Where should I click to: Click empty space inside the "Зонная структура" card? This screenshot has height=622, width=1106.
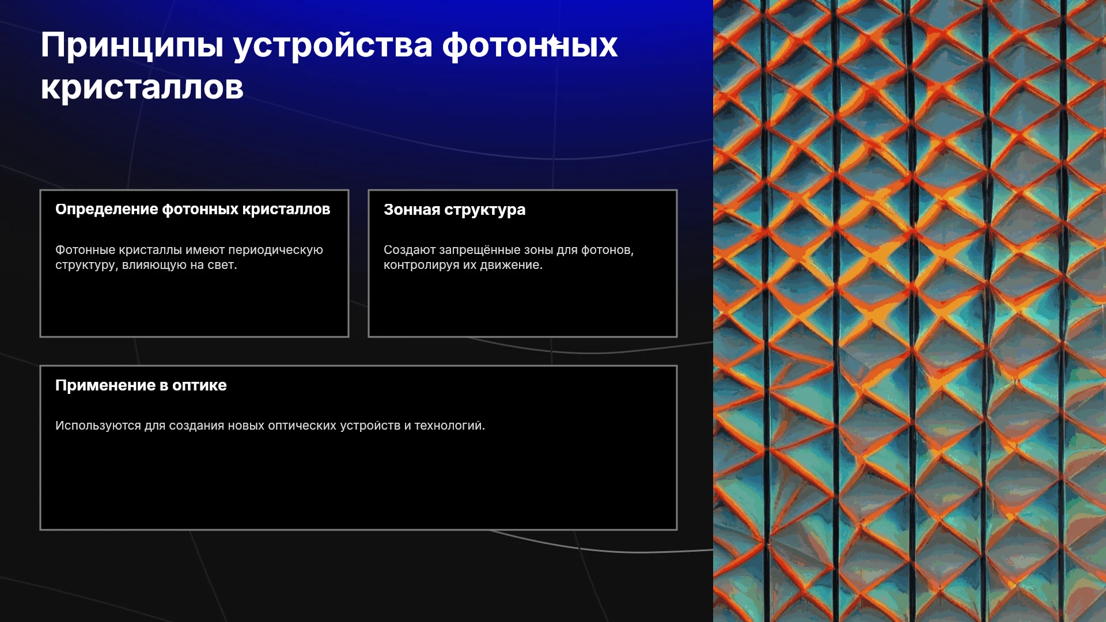[x=522, y=305]
